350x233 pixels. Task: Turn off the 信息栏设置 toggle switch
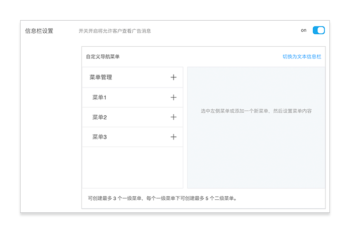[318, 31]
